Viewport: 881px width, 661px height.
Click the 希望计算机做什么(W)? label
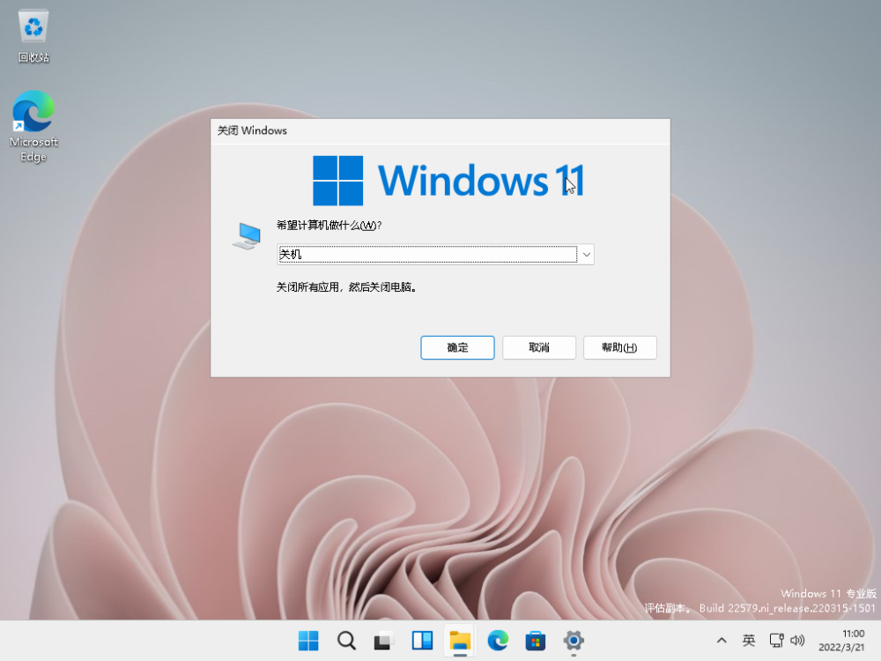pyautogui.click(x=329, y=226)
